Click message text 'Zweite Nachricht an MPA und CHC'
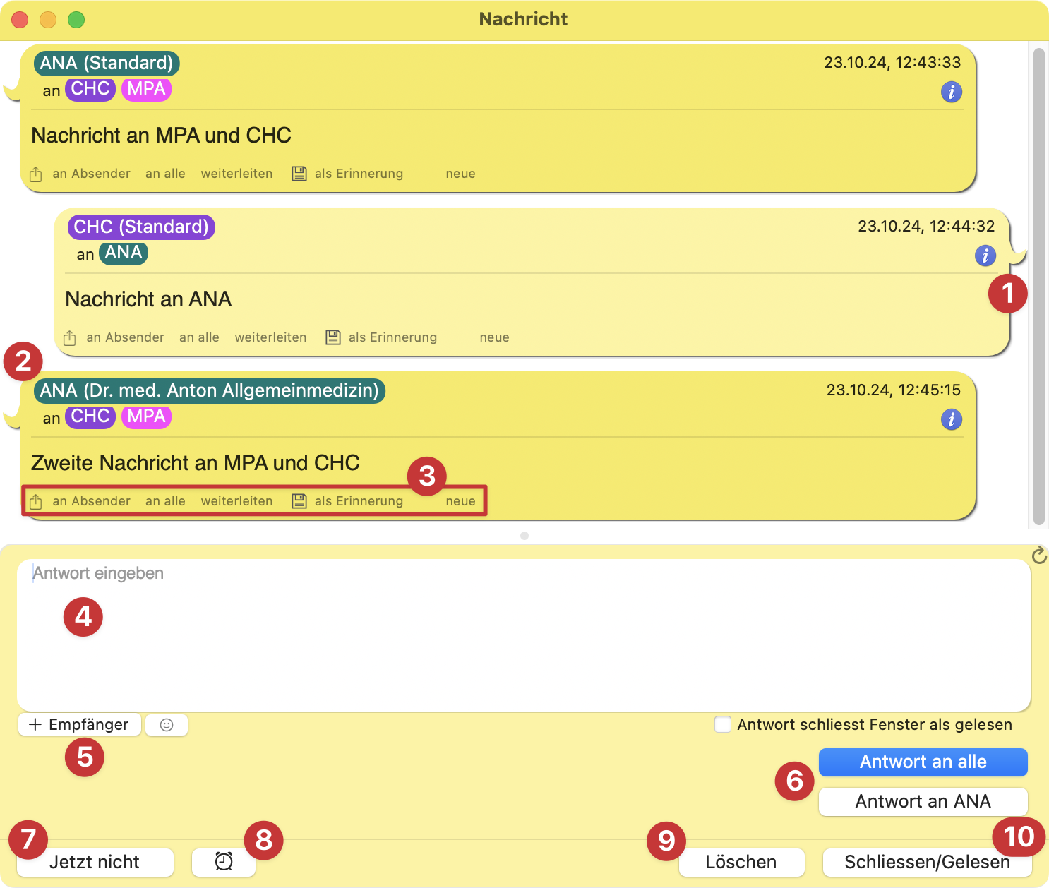This screenshot has height=888, width=1049. [x=196, y=463]
